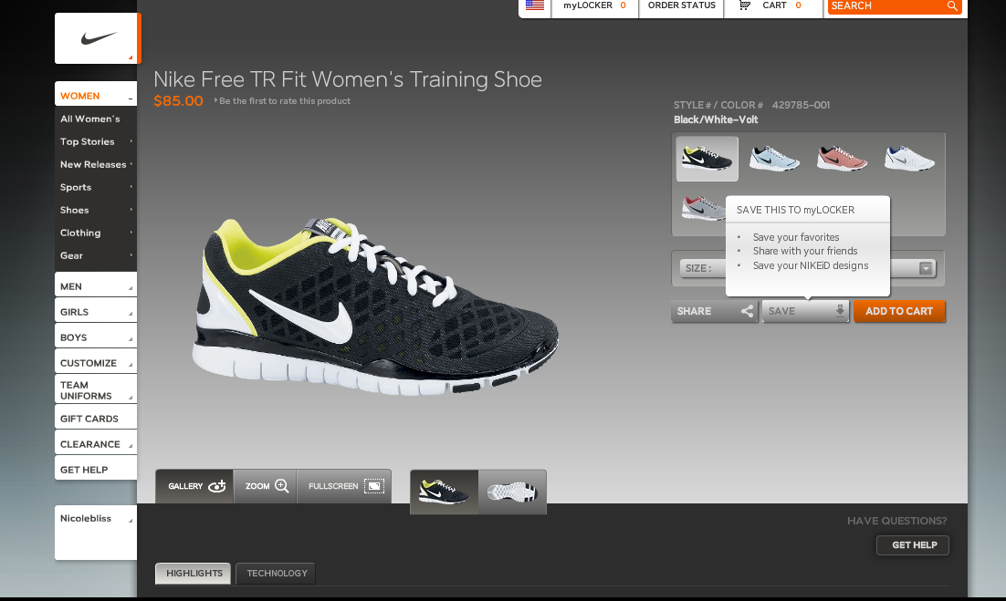Viewport: 1006px width, 601px height.
Task: Click Share with your friends tooltip text
Action: pyautogui.click(x=805, y=251)
